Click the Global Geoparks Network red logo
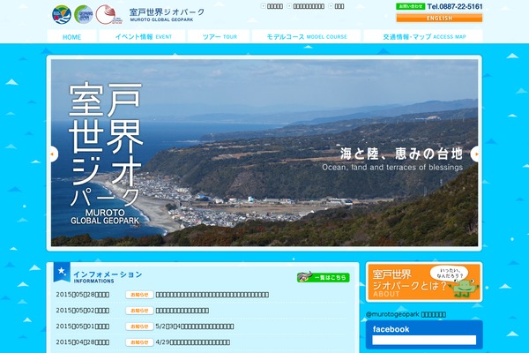 pos(108,15)
